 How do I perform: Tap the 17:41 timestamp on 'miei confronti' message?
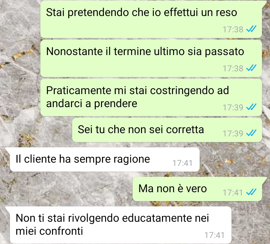click(x=214, y=235)
